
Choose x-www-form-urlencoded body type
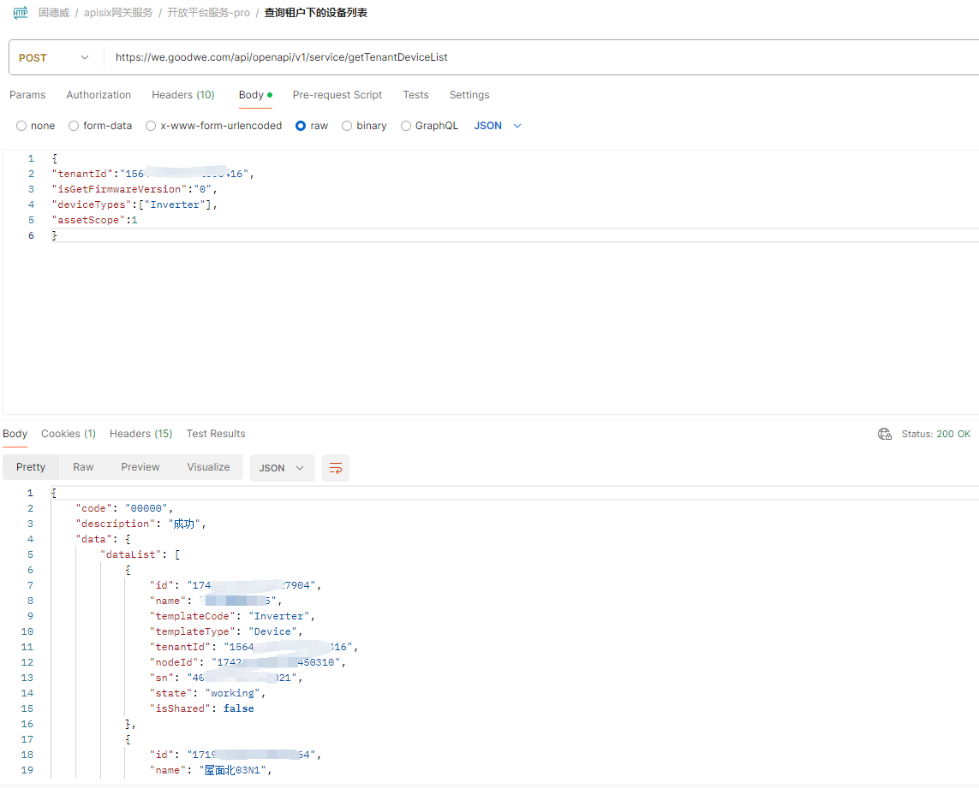pos(151,126)
